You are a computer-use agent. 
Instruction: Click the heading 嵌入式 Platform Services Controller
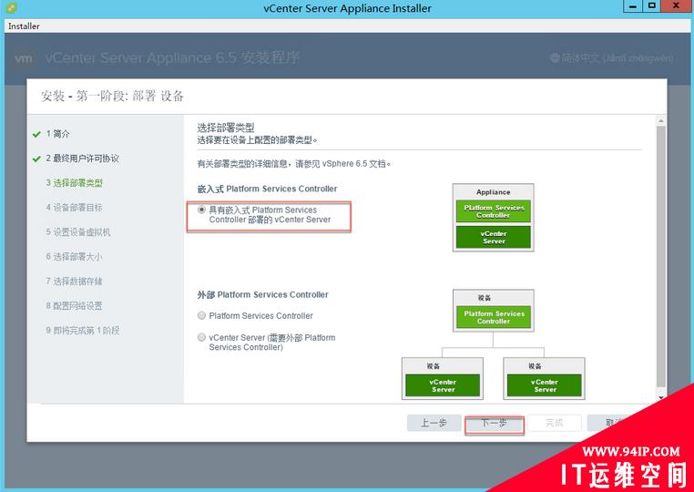coord(268,189)
